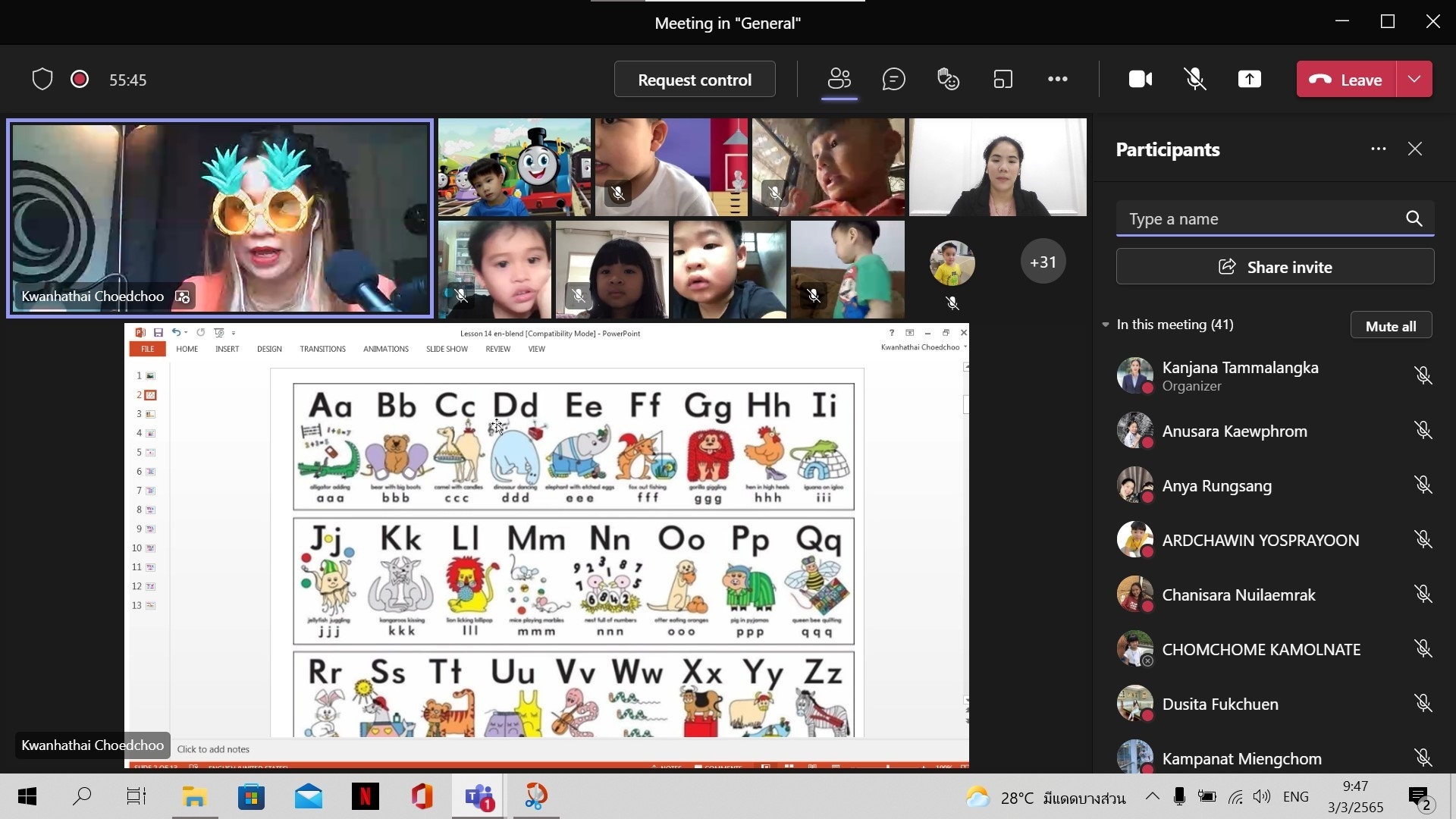
Task: Show the +31 additional participants
Action: coord(1043,262)
